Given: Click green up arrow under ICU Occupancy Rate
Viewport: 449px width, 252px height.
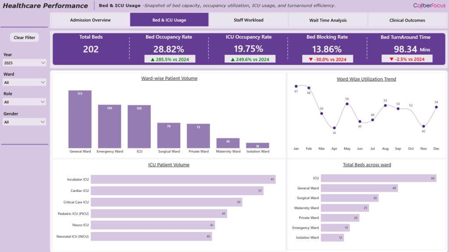Looking at the screenshot, I should coord(232,59).
